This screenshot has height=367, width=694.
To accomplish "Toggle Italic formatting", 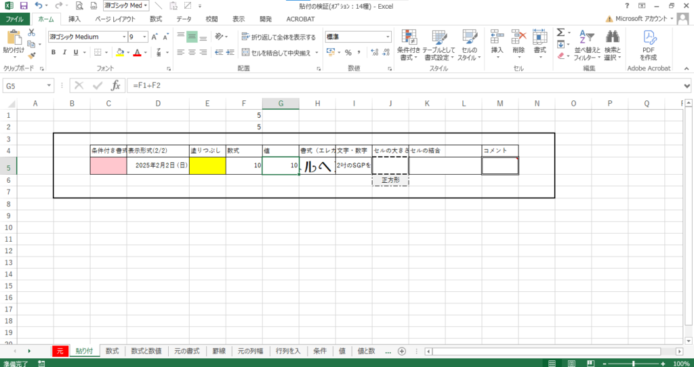I will [x=66, y=52].
